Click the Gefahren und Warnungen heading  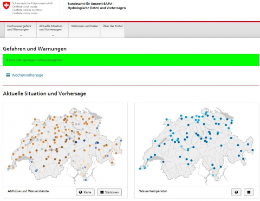click(x=35, y=49)
